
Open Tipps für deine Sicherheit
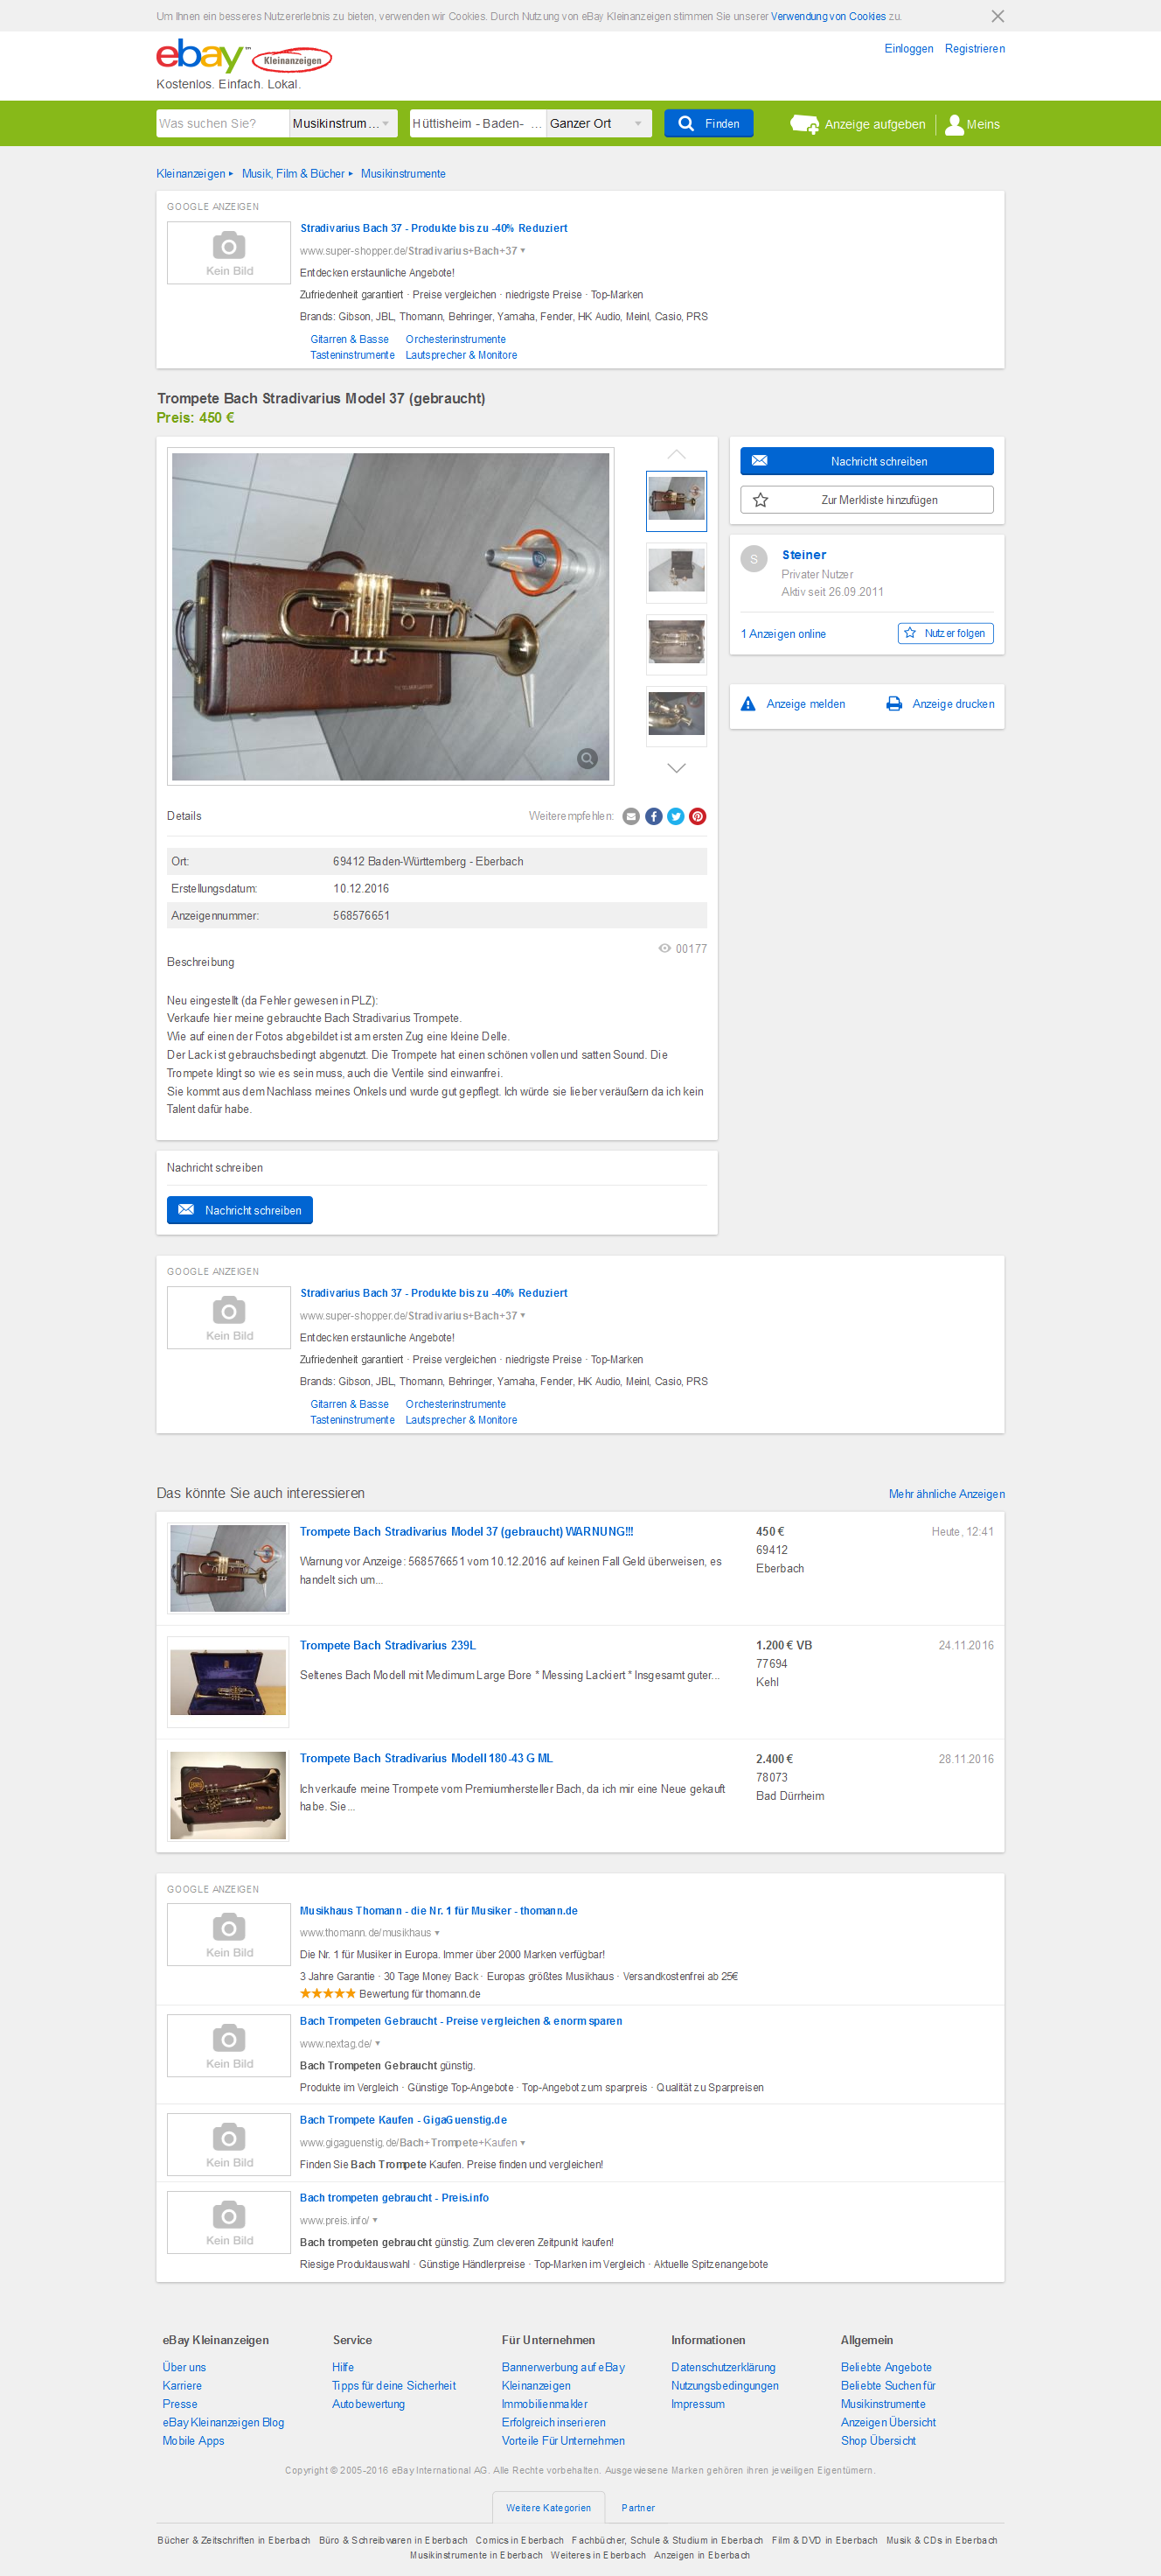point(393,2386)
